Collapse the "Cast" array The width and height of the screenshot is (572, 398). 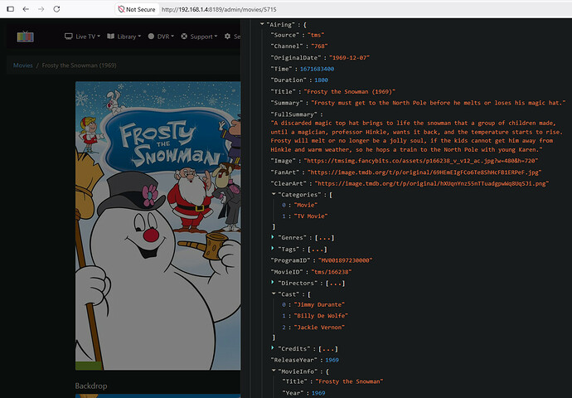coord(274,294)
